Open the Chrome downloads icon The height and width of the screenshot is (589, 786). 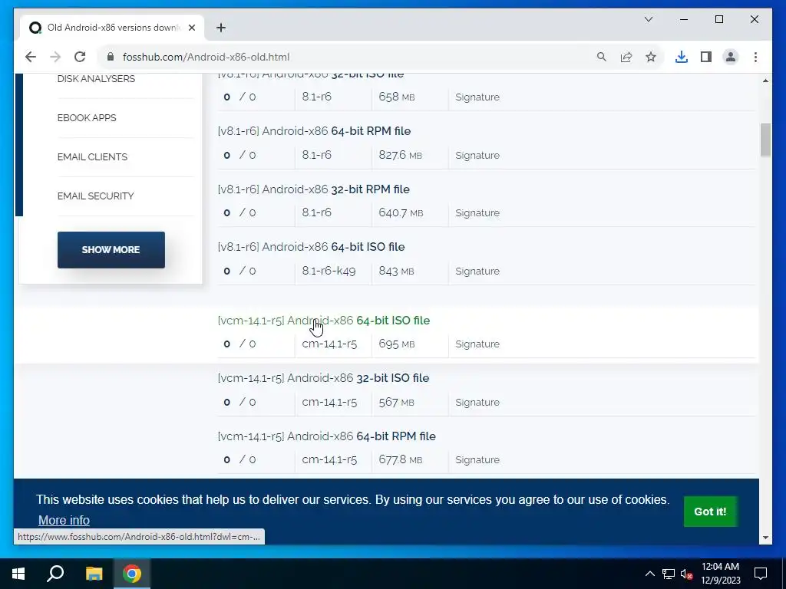pos(682,57)
